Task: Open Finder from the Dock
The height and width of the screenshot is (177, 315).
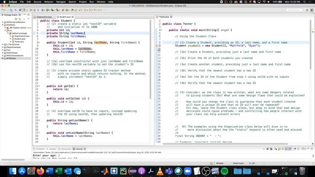Action: (13, 171)
